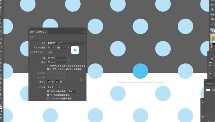This screenshot has width=215, height=122.
Task: Click the width-height link proportions icon
Action: point(69,60)
